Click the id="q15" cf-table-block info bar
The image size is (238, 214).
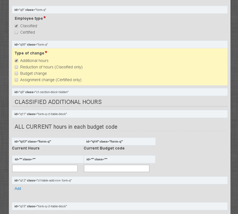[119, 206]
